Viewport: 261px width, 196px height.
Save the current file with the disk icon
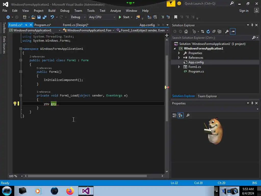click(39, 17)
